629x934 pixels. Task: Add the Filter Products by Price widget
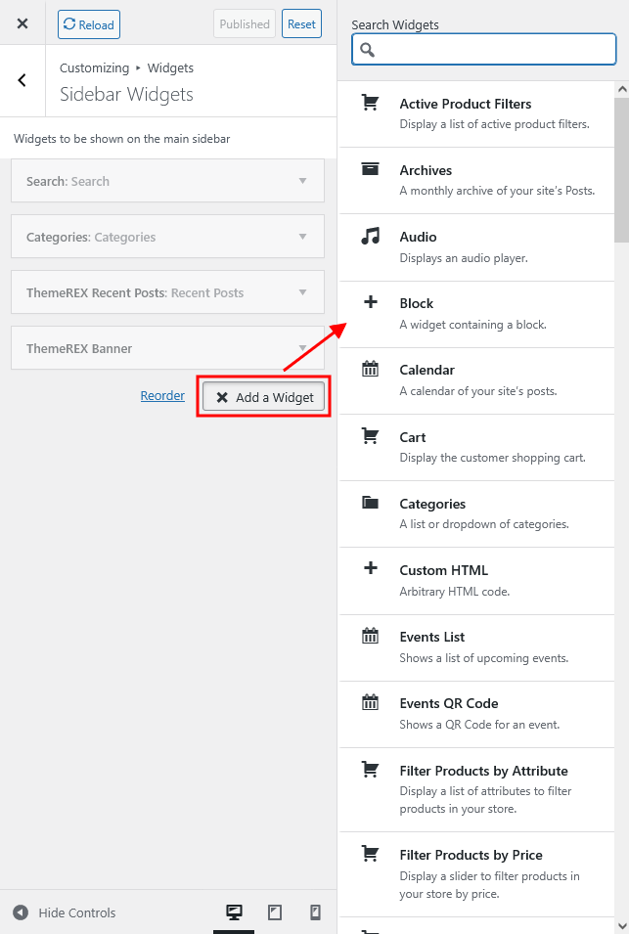click(476, 873)
